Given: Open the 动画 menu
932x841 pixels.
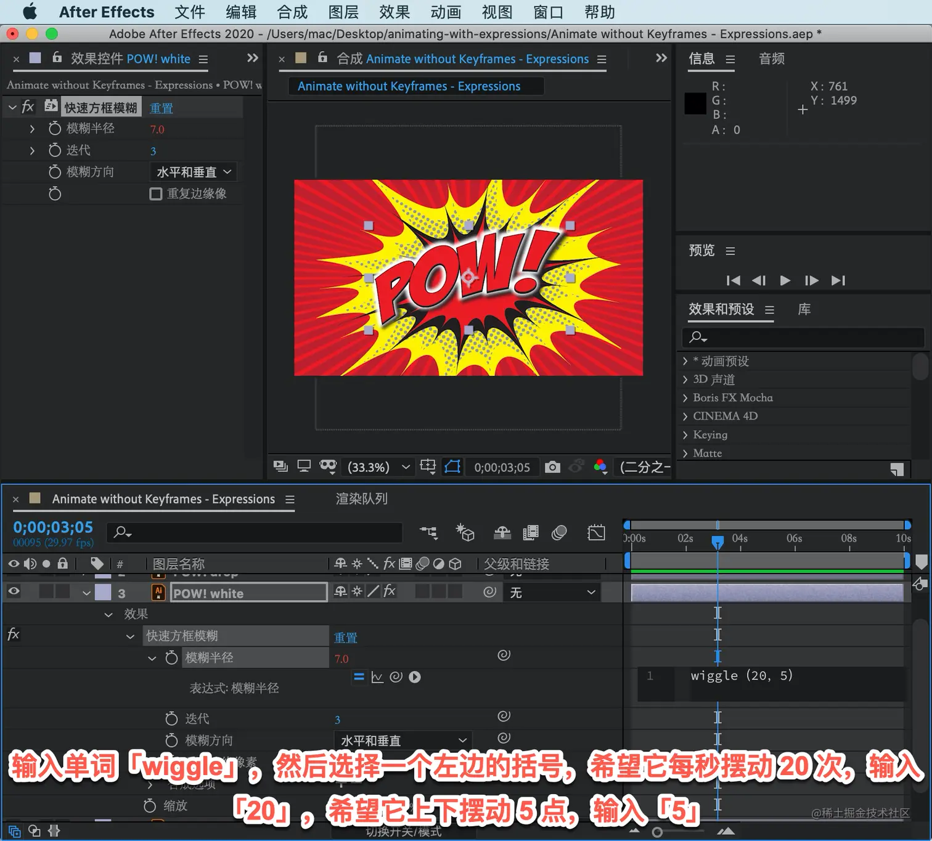Looking at the screenshot, I should tap(446, 12).
